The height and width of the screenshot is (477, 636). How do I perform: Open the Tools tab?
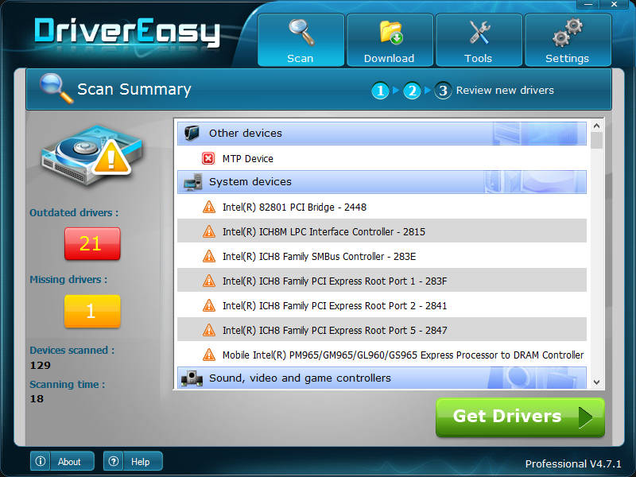coord(479,40)
